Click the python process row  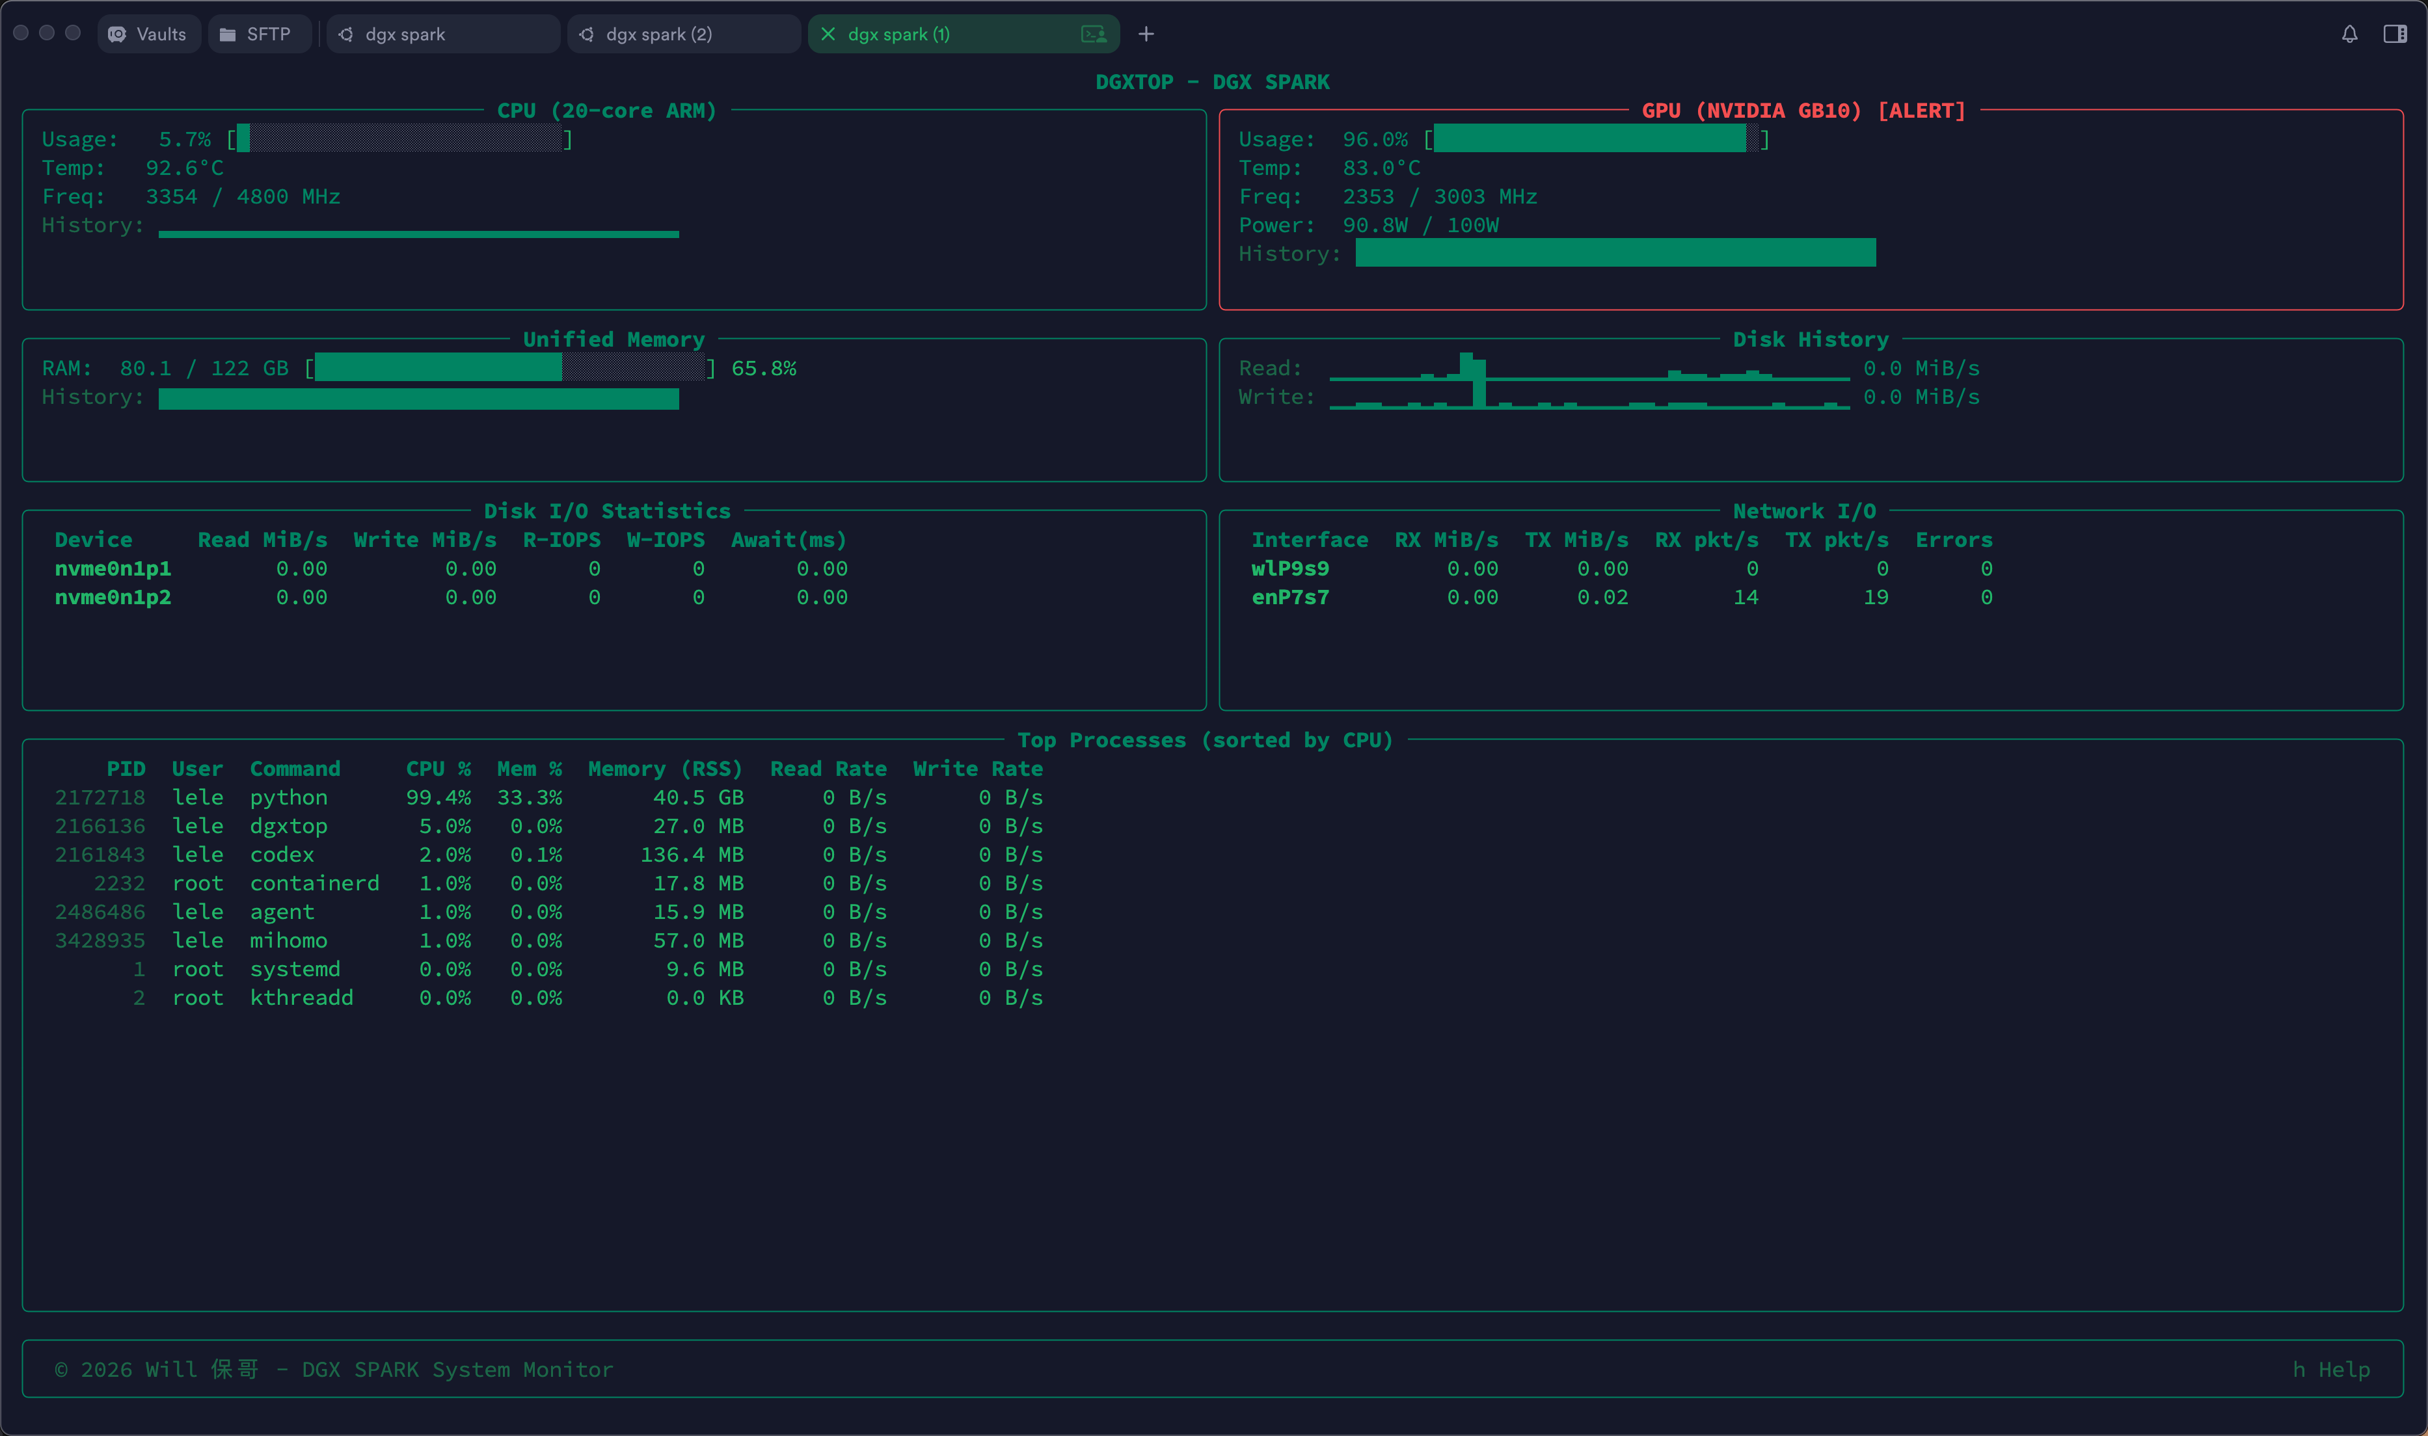click(x=548, y=797)
